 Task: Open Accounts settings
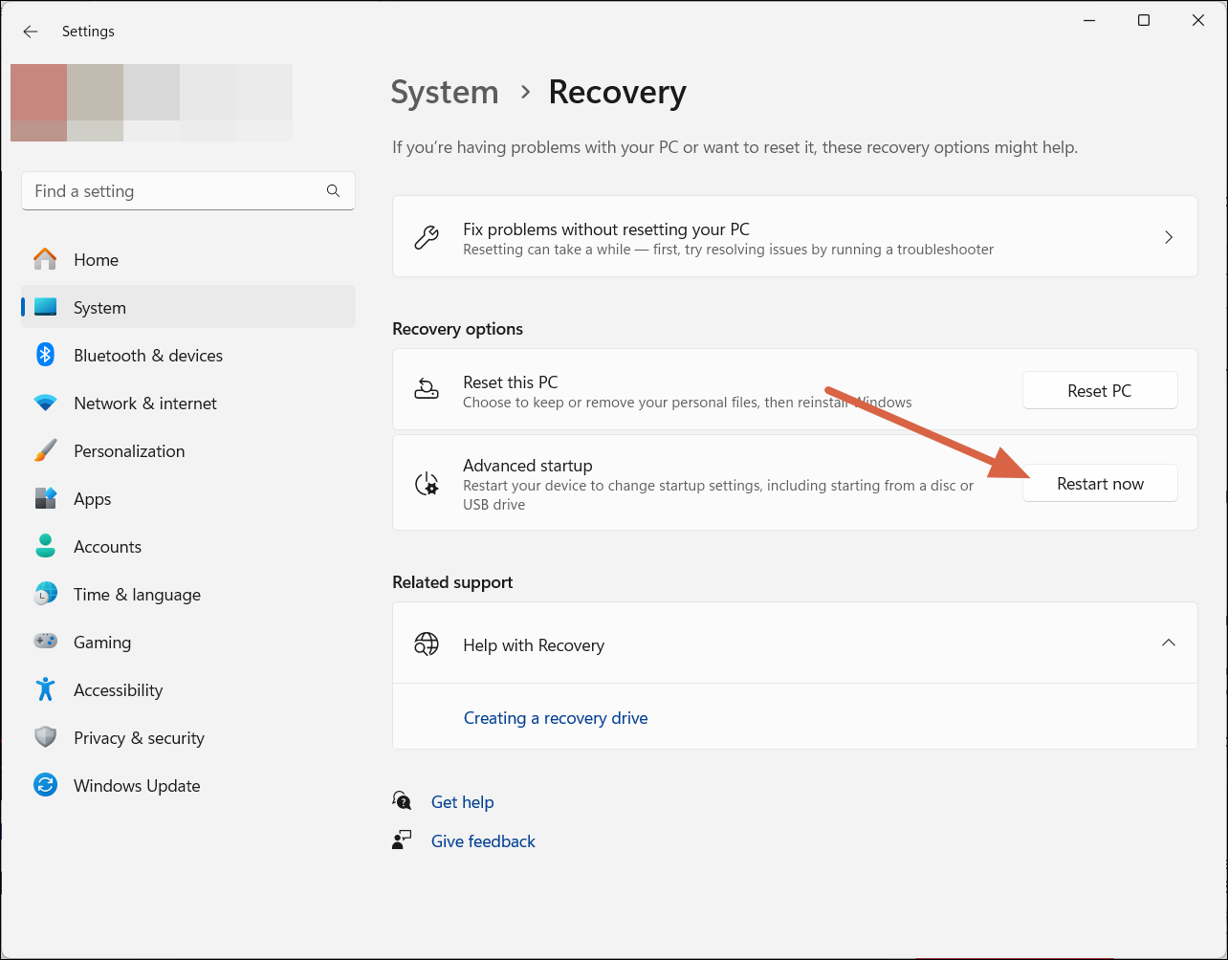[107, 546]
